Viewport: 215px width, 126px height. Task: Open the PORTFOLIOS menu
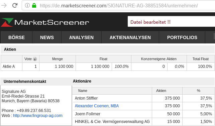pos(182,37)
